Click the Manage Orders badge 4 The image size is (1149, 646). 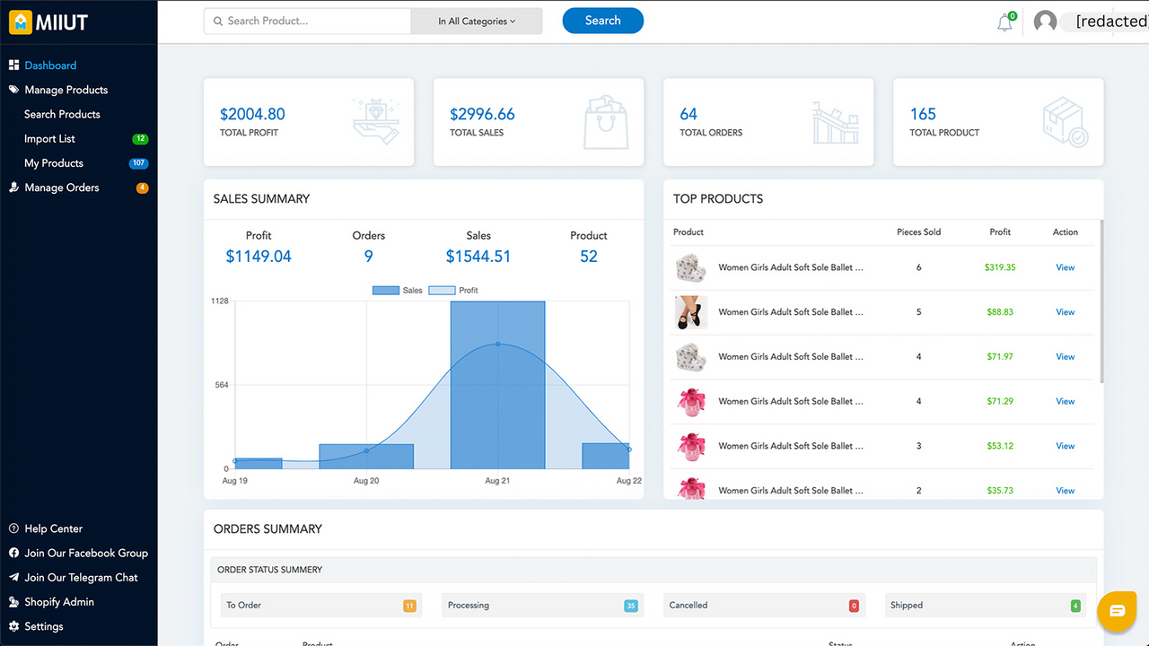[142, 188]
